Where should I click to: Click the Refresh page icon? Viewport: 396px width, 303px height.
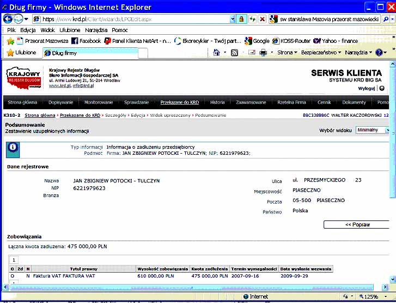252,19
